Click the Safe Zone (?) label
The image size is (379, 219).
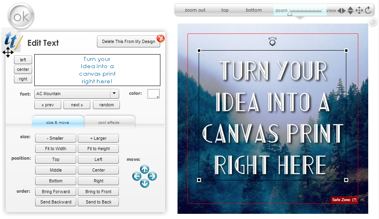pos(344,200)
